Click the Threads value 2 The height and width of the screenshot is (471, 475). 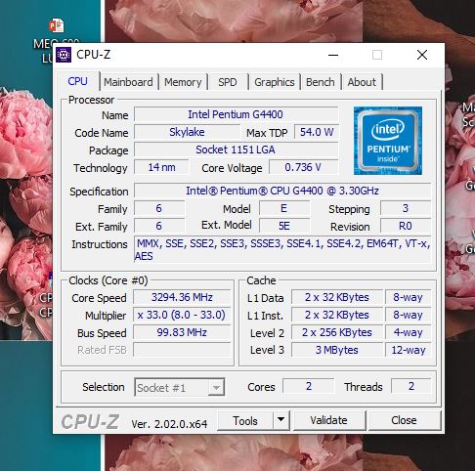tap(411, 386)
